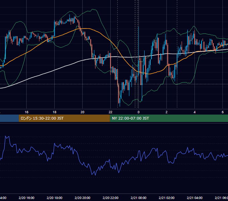228x201 pixels.
Task: Click the 18 hour axis label
Action: [x=55, y=112]
